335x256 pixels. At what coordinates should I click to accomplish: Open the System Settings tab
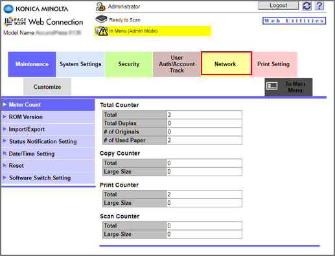[80, 64]
